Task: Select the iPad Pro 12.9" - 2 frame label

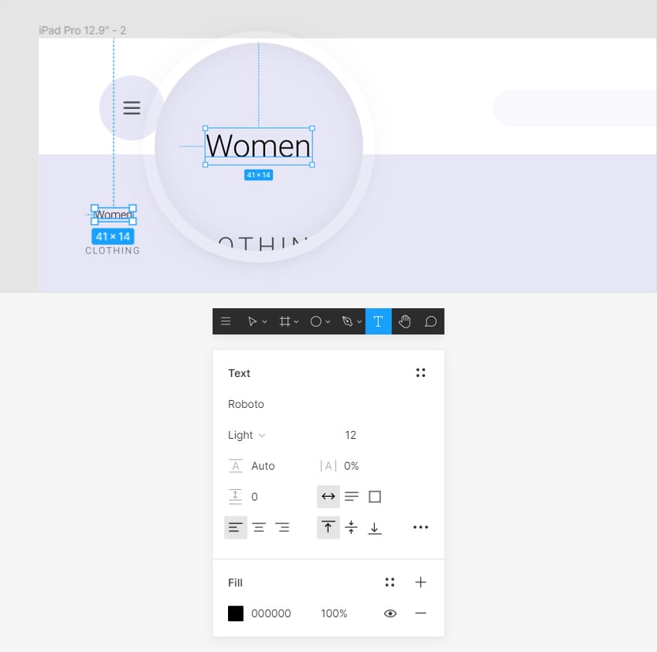Action: (83, 30)
